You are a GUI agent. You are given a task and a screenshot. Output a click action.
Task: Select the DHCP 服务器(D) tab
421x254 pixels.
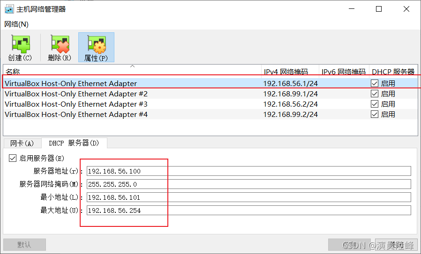74,143
